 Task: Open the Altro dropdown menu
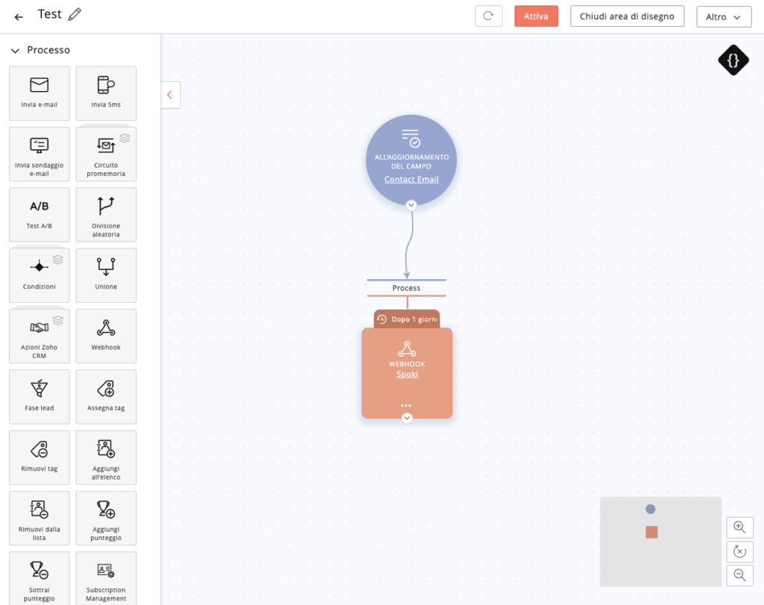pos(723,17)
